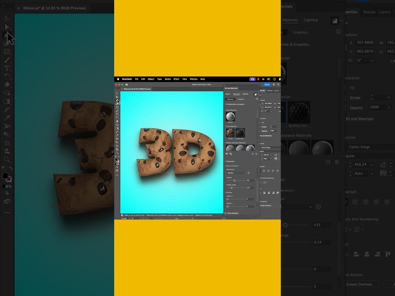Select the Materials sub-tab beside Graphics
The image size is (395, 296).
230,99
